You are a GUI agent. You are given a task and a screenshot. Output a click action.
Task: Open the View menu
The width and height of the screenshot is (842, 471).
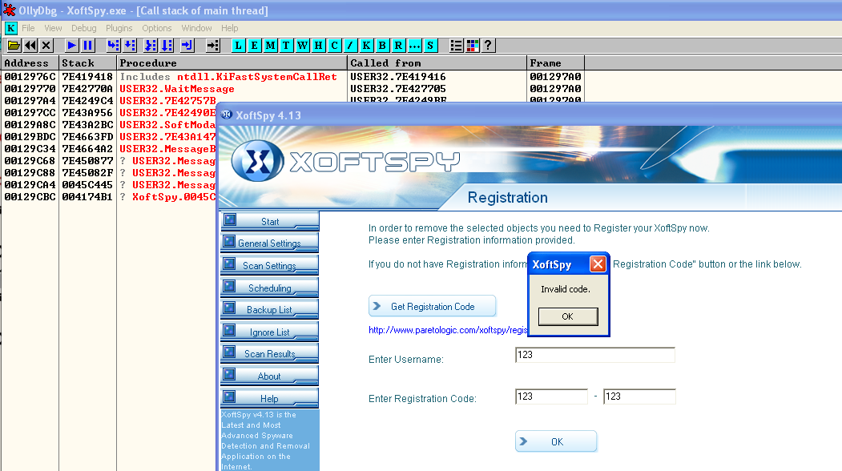pyautogui.click(x=53, y=28)
